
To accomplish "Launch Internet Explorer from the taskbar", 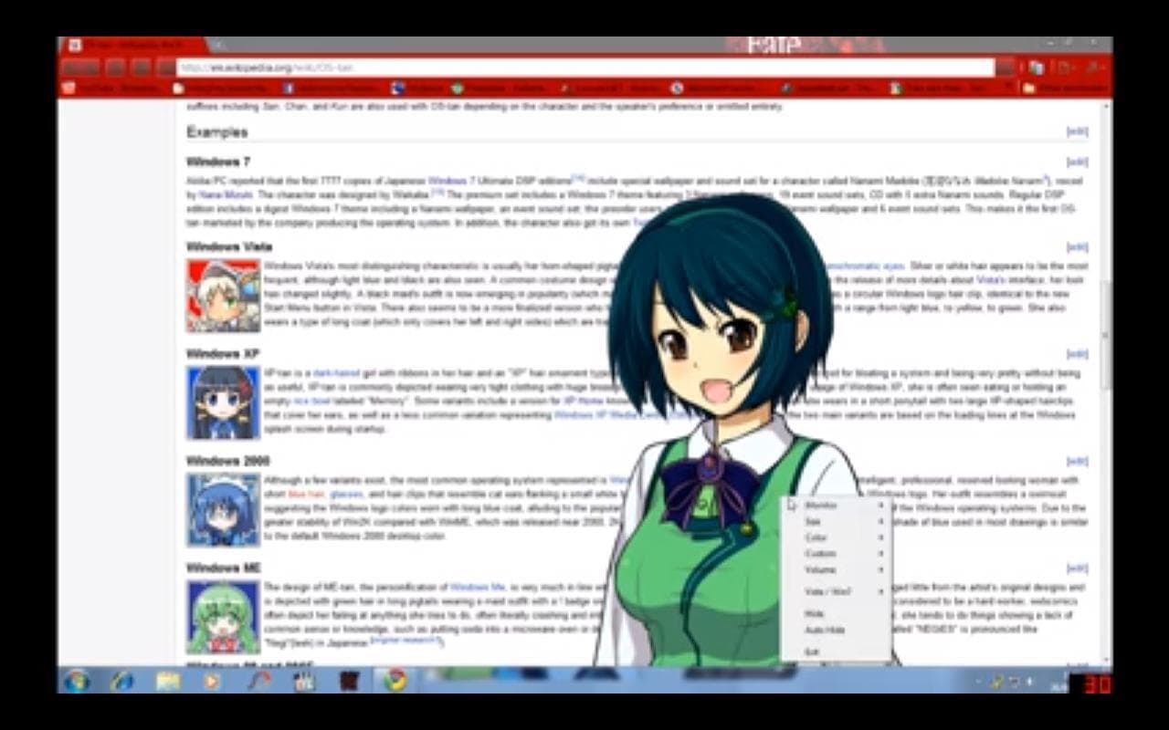I will [121, 681].
